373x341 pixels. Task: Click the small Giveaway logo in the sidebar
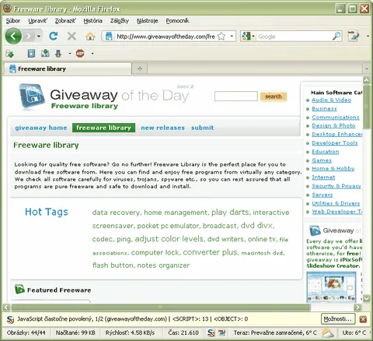click(x=315, y=230)
